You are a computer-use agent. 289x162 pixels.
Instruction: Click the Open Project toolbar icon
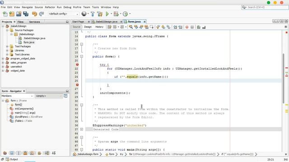(19, 14)
